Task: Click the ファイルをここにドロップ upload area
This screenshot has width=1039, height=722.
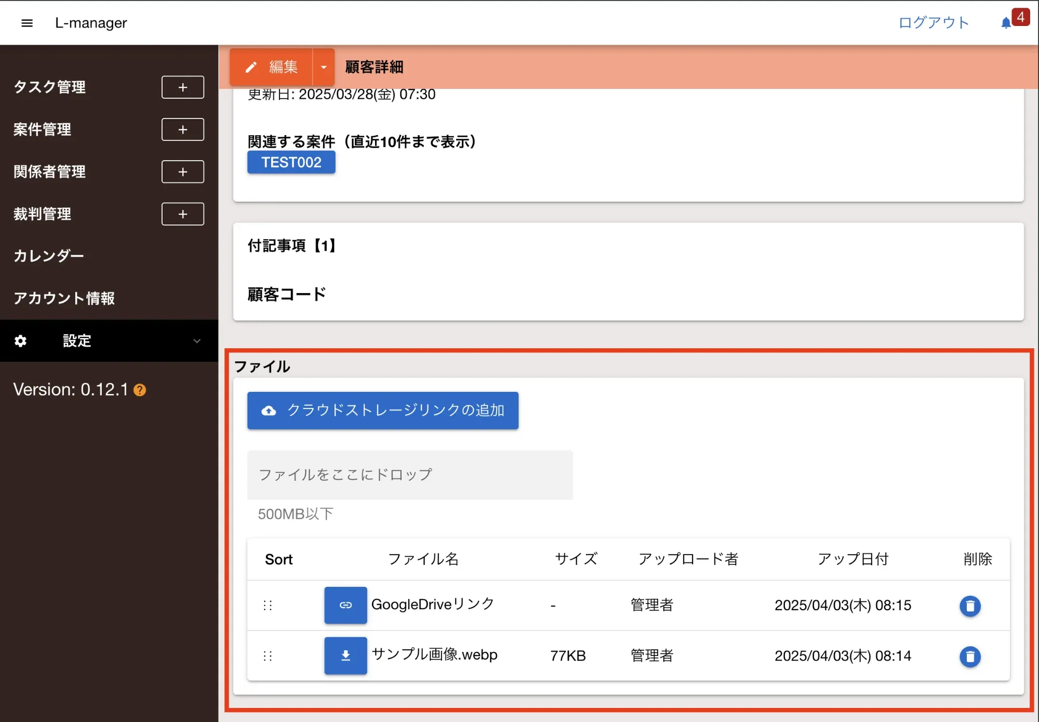Action: point(410,475)
